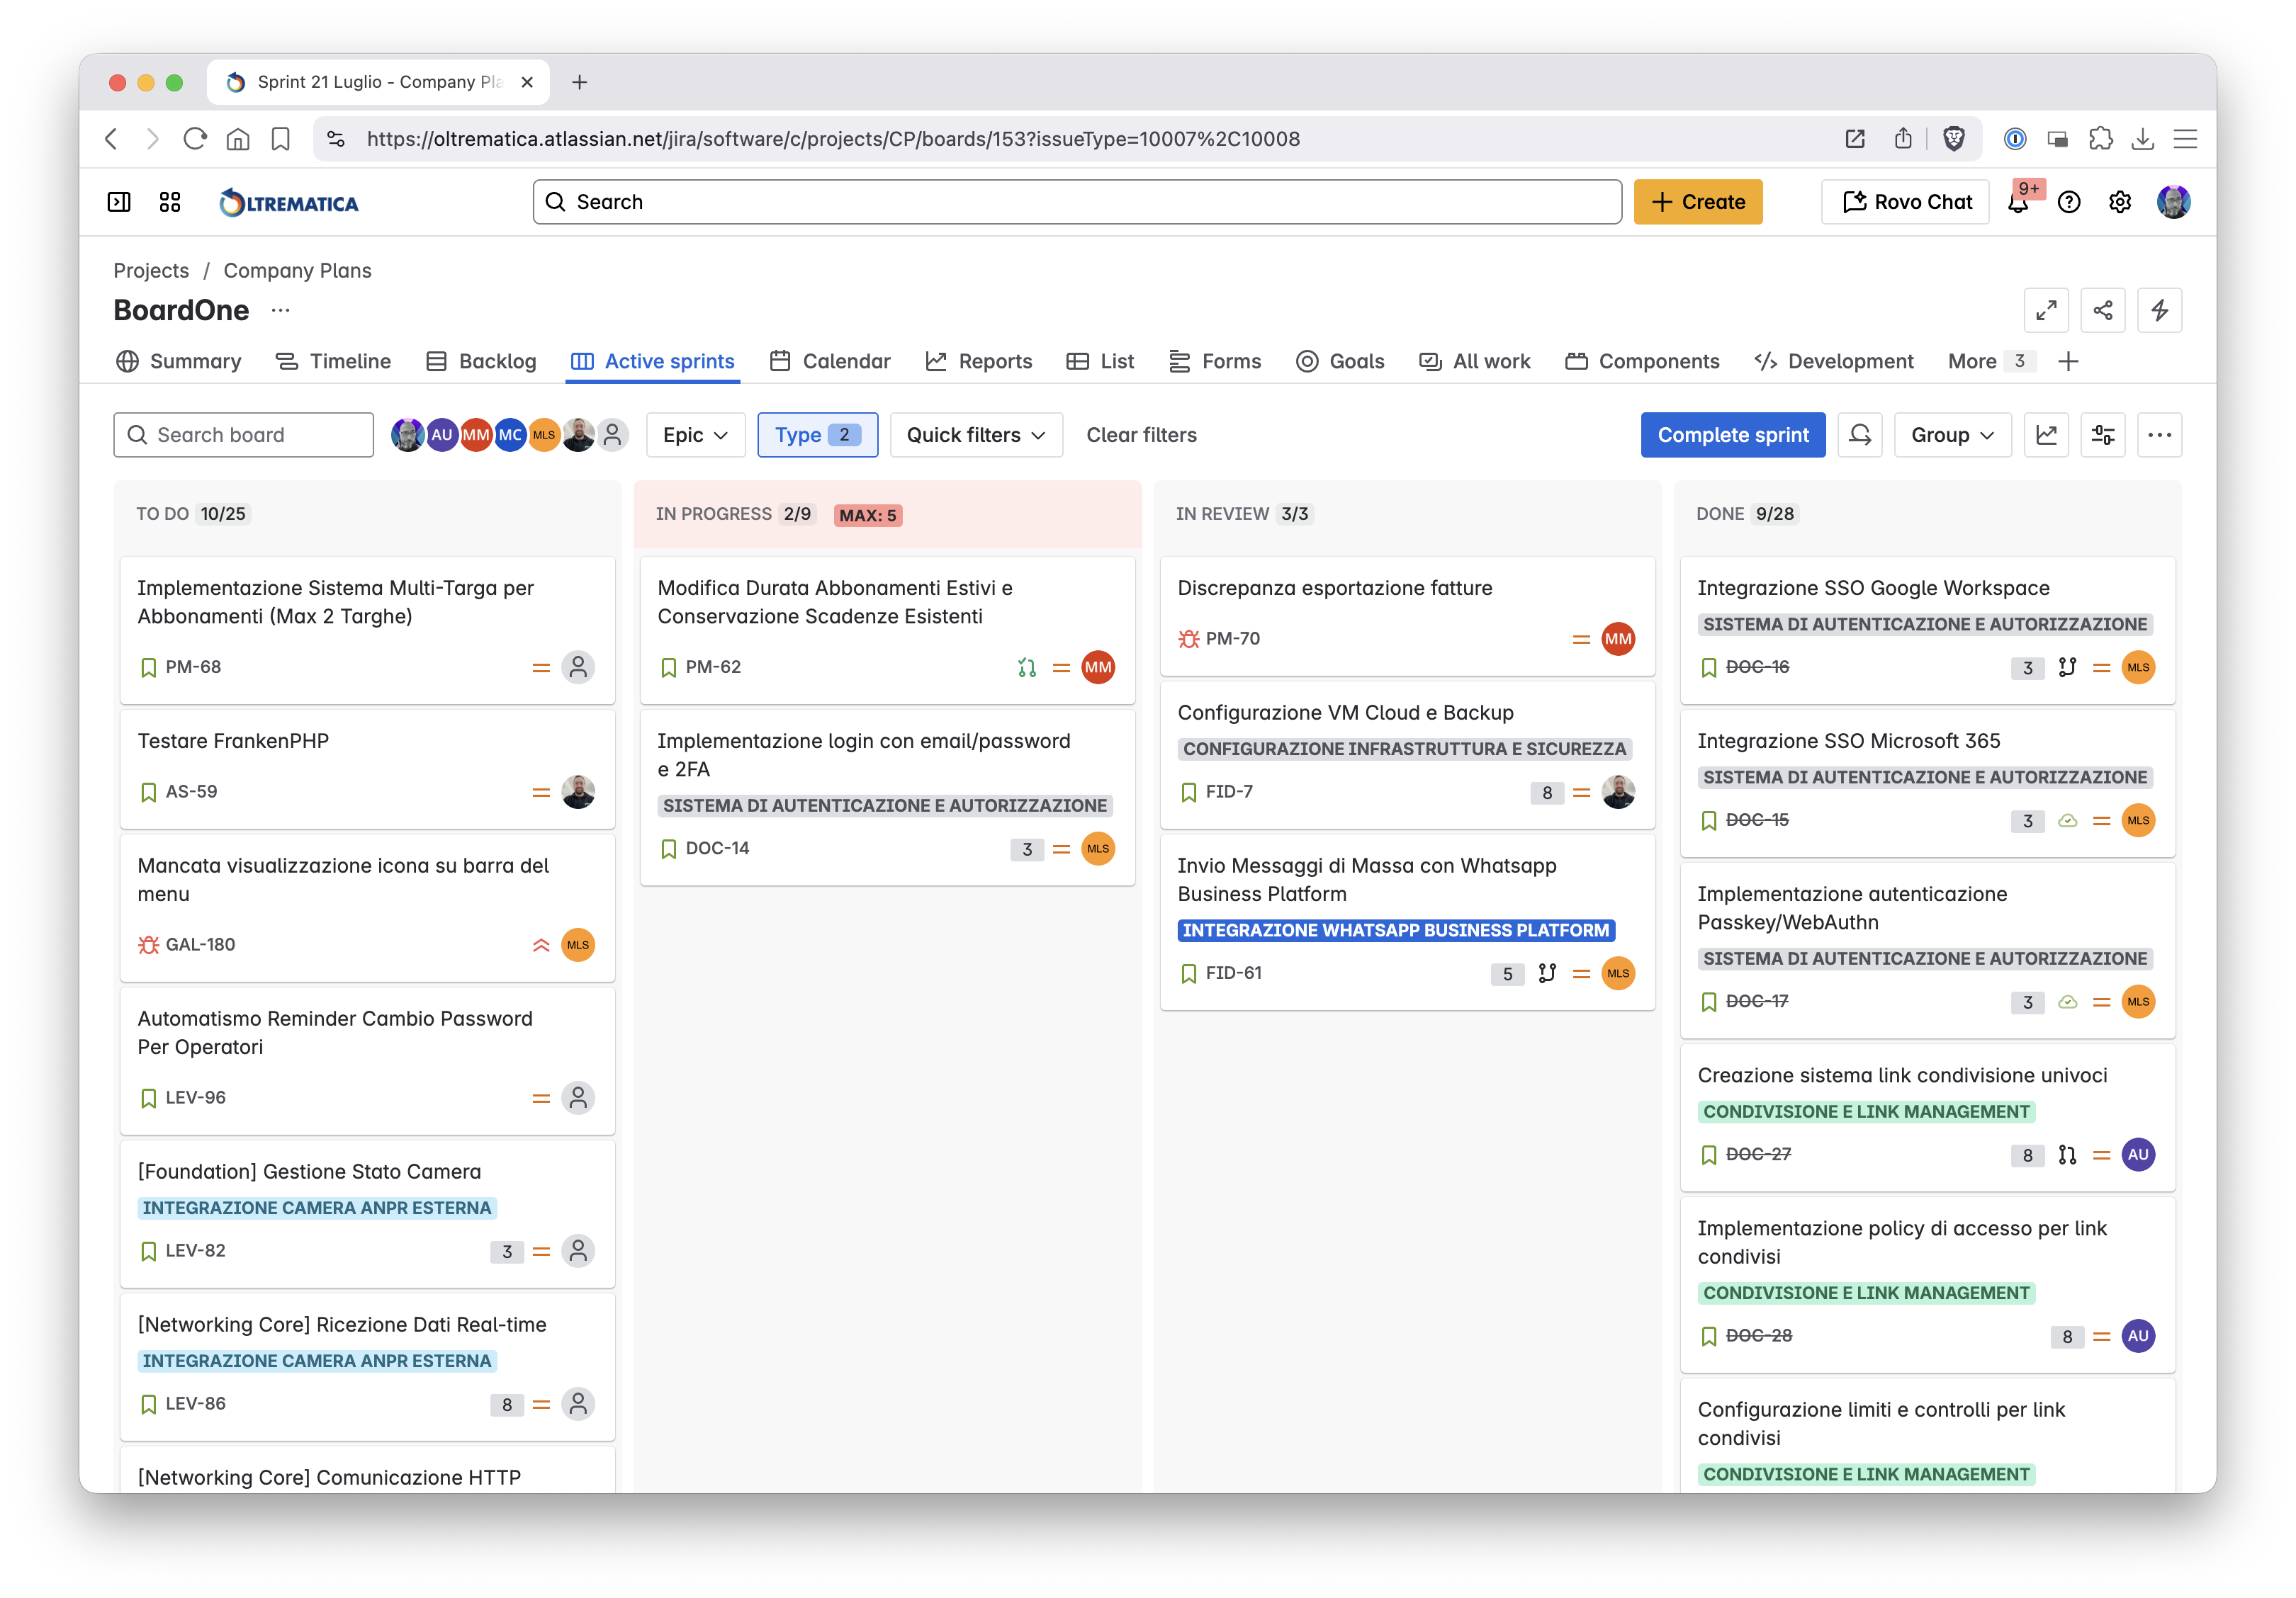Expand the Group dropdown
The height and width of the screenshot is (1598, 2296).
coord(1951,435)
